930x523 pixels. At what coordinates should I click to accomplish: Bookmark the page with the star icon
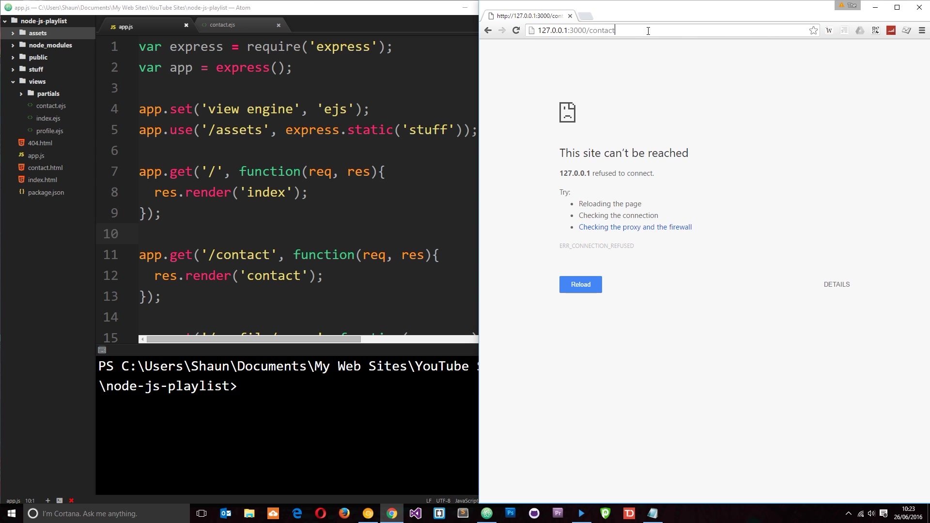(813, 30)
